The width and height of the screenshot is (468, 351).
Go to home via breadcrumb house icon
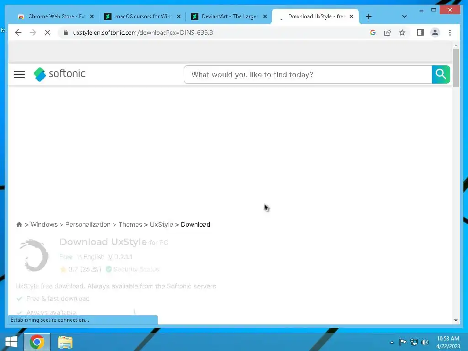click(x=19, y=224)
